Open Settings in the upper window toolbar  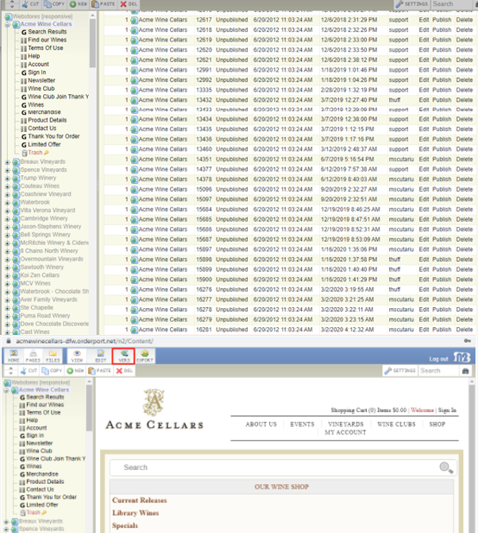pyautogui.click(x=412, y=4)
